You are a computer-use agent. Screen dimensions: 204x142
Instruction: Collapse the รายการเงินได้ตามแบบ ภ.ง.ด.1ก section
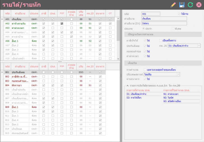[x=127, y=86]
